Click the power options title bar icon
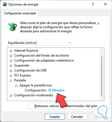The image size is (112, 122). pos(5,4)
